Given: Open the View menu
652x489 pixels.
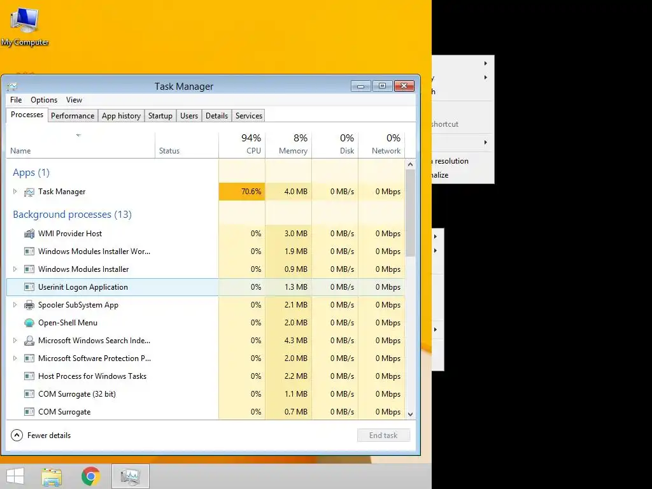Looking at the screenshot, I should click(74, 100).
